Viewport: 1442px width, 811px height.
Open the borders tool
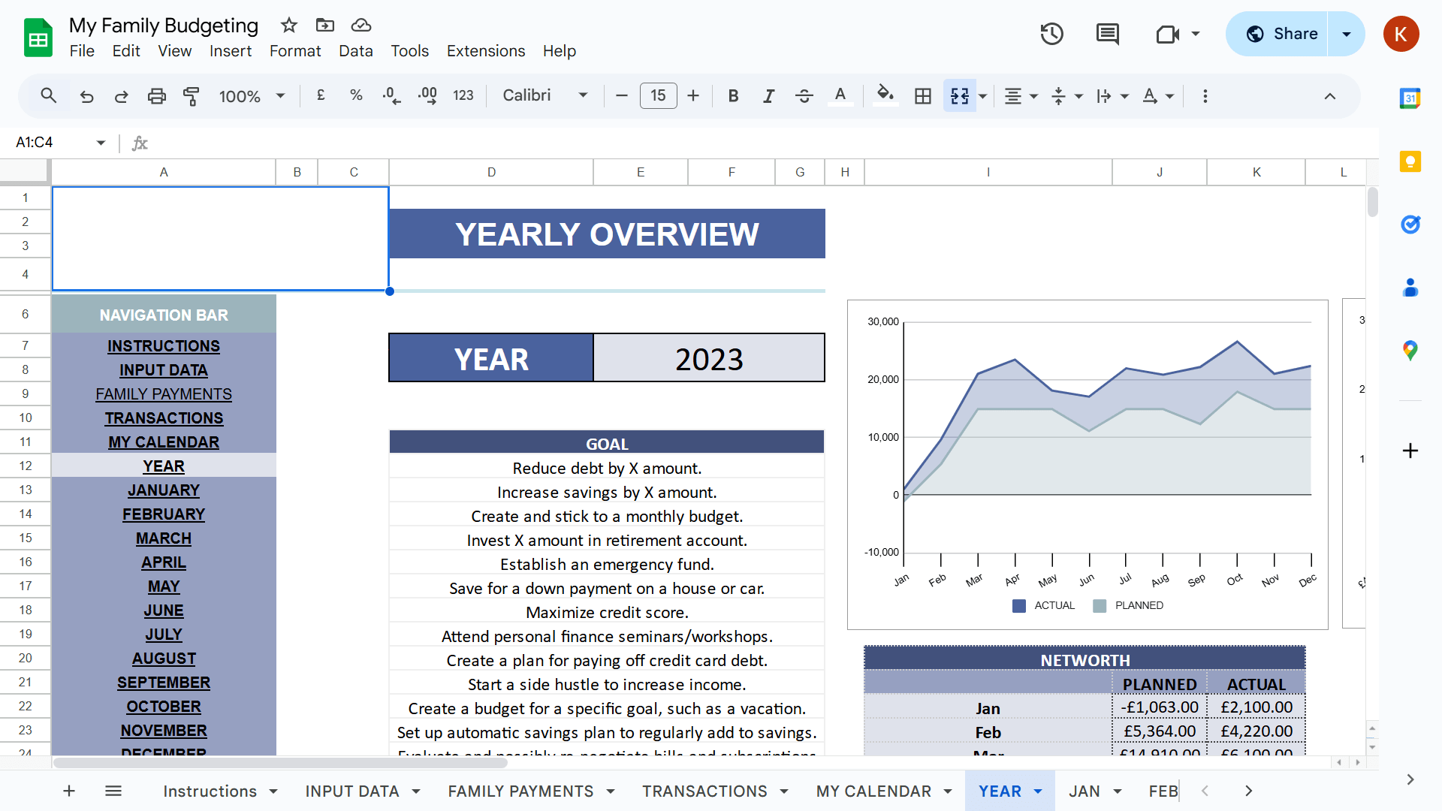point(922,95)
